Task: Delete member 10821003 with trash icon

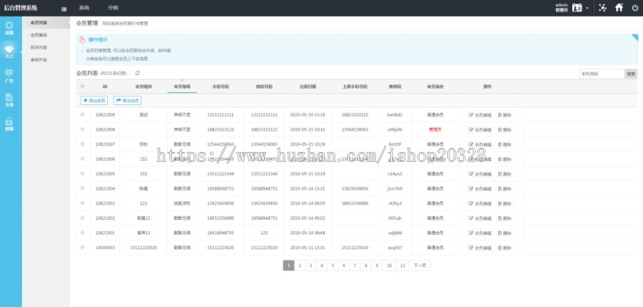Action: [504, 203]
